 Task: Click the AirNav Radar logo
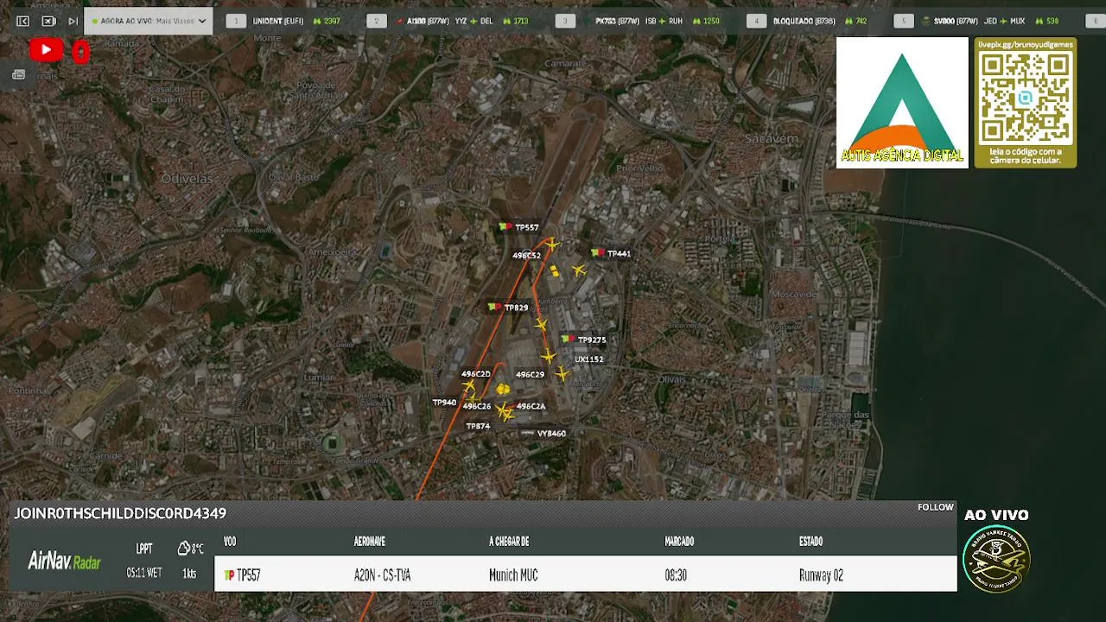(x=64, y=562)
